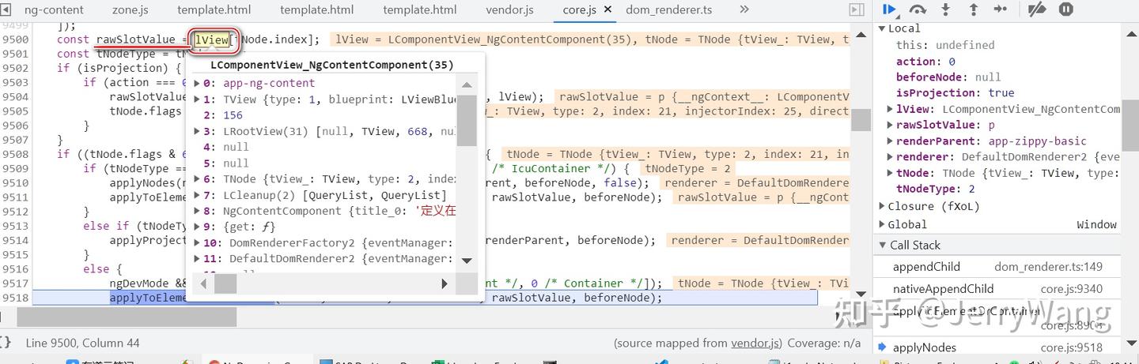Open core.js:9340 location

[1072, 289]
